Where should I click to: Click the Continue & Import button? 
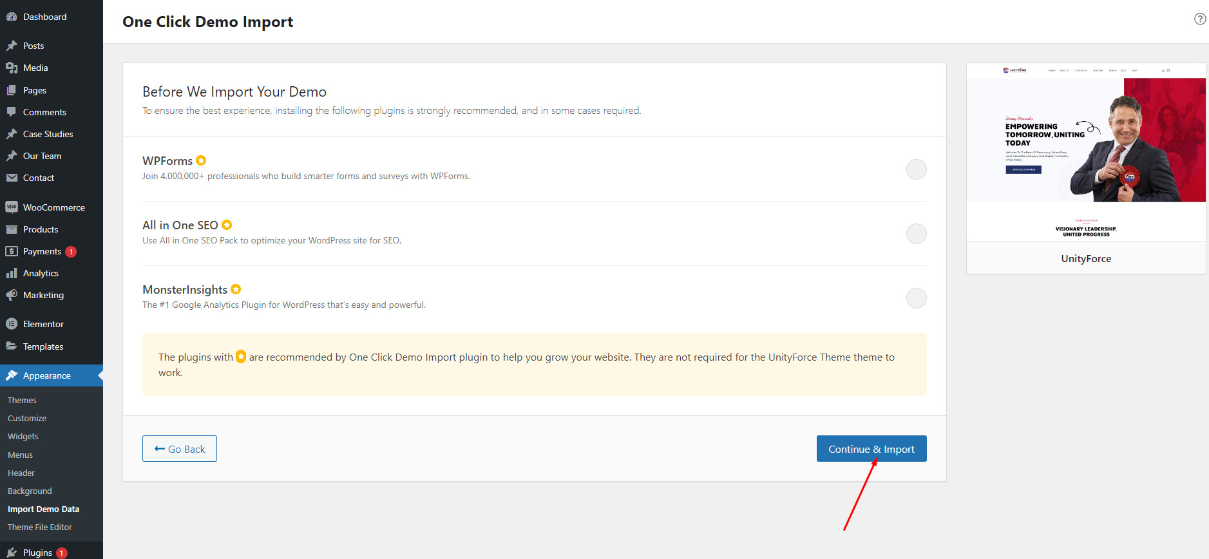tap(871, 449)
